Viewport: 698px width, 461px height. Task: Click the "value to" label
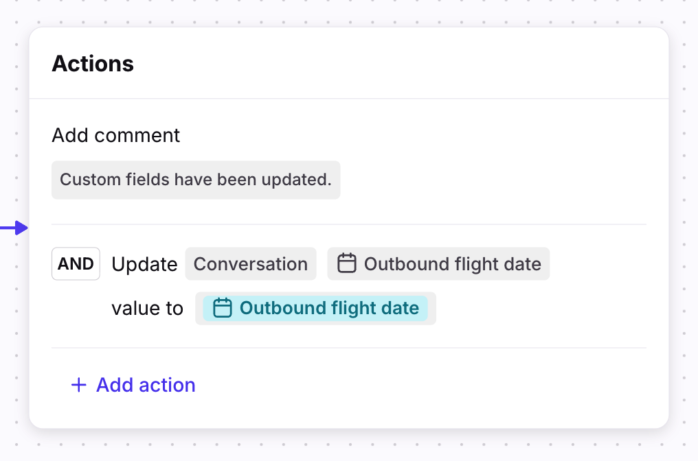pyautogui.click(x=147, y=309)
